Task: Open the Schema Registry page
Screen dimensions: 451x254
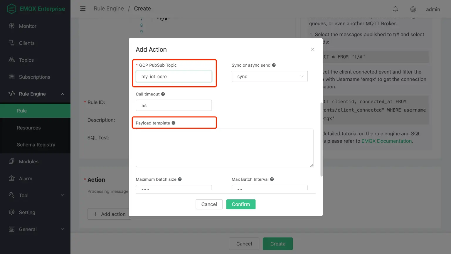Action: pyautogui.click(x=36, y=144)
